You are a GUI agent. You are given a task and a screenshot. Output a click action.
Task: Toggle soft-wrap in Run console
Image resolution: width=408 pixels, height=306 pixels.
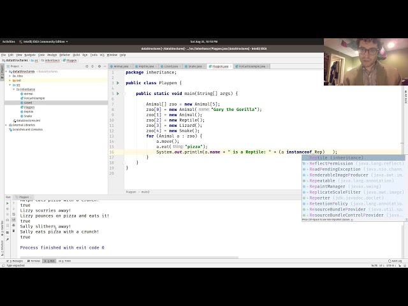click(x=14, y=214)
